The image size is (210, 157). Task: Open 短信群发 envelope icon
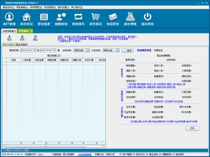pyautogui.click(x=113, y=19)
